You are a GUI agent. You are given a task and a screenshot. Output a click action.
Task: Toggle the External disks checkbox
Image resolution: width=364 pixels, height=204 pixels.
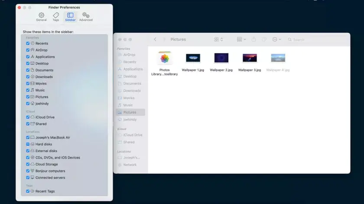click(28, 151)
